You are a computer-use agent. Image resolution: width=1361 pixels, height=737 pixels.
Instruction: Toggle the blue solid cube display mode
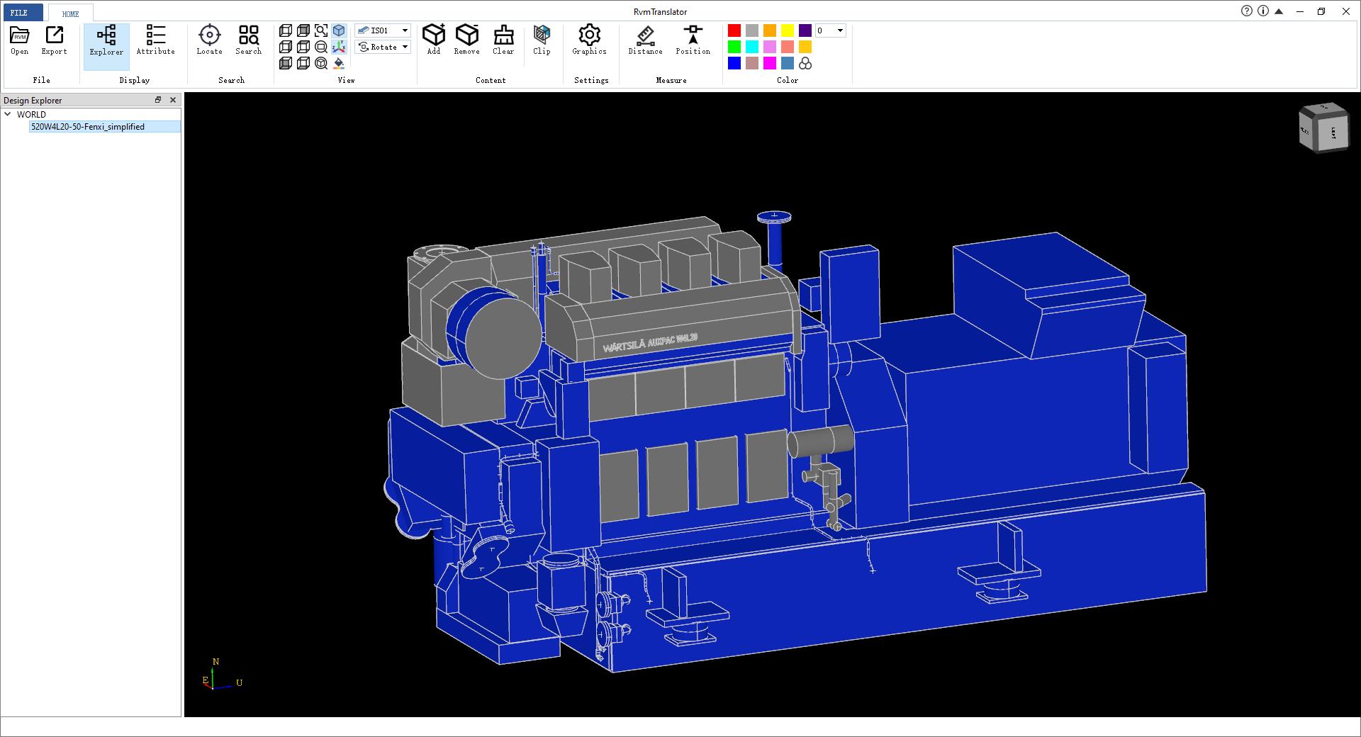[339, 30]
